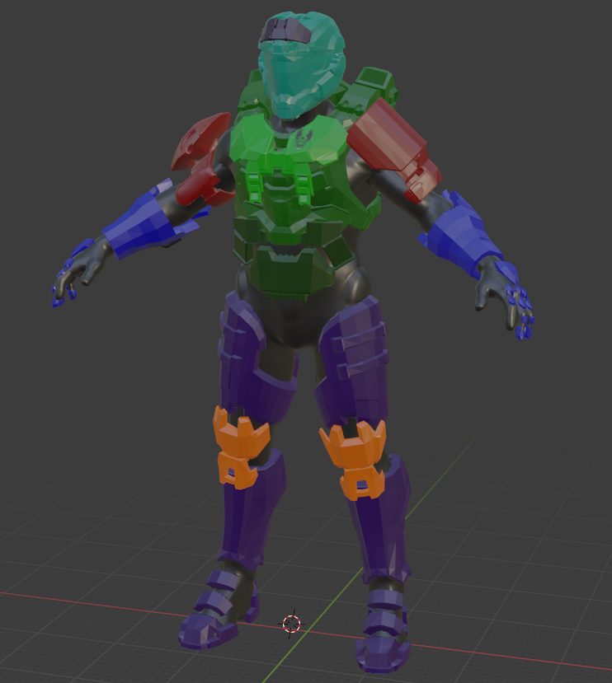
Task: Select the green chest armor piece
Action: tap(288, 143)
